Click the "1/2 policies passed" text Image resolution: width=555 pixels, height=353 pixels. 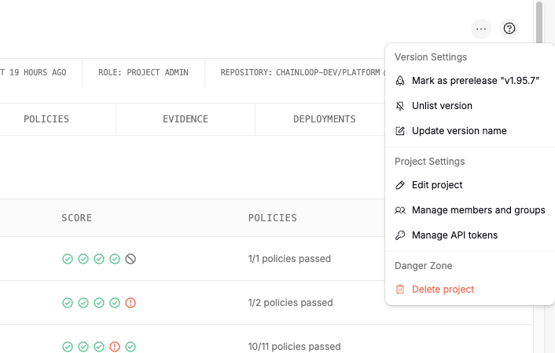coord(291,303)
